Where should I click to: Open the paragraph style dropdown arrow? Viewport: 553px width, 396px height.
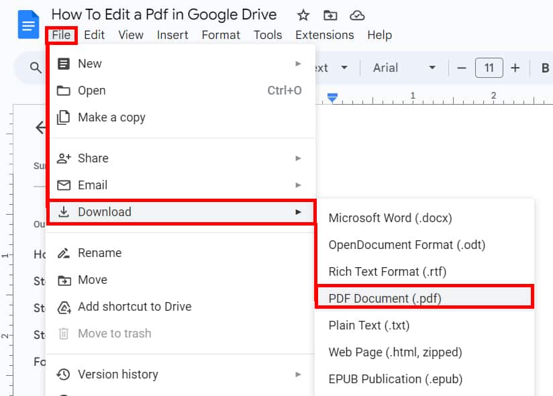coord(344,67)
